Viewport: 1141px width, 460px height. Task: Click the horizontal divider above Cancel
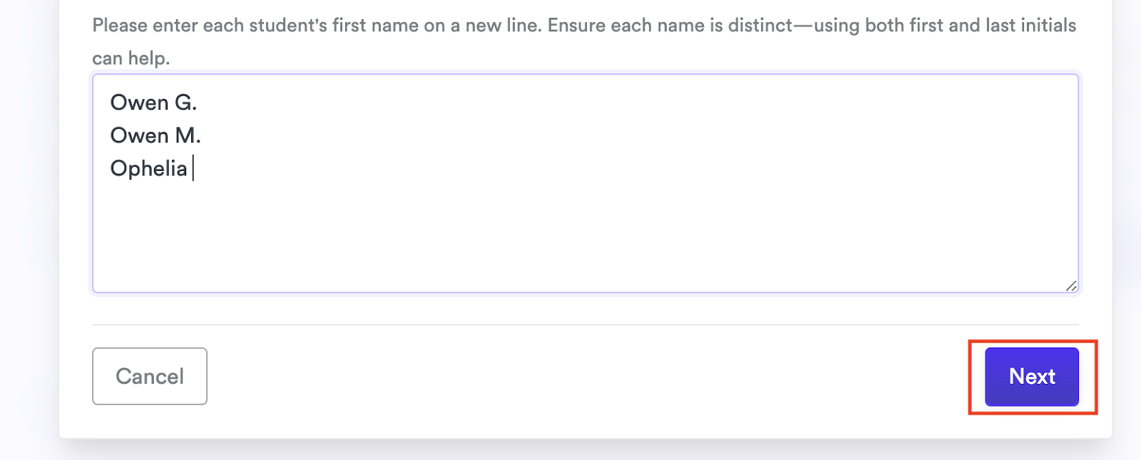click(585, 325)
